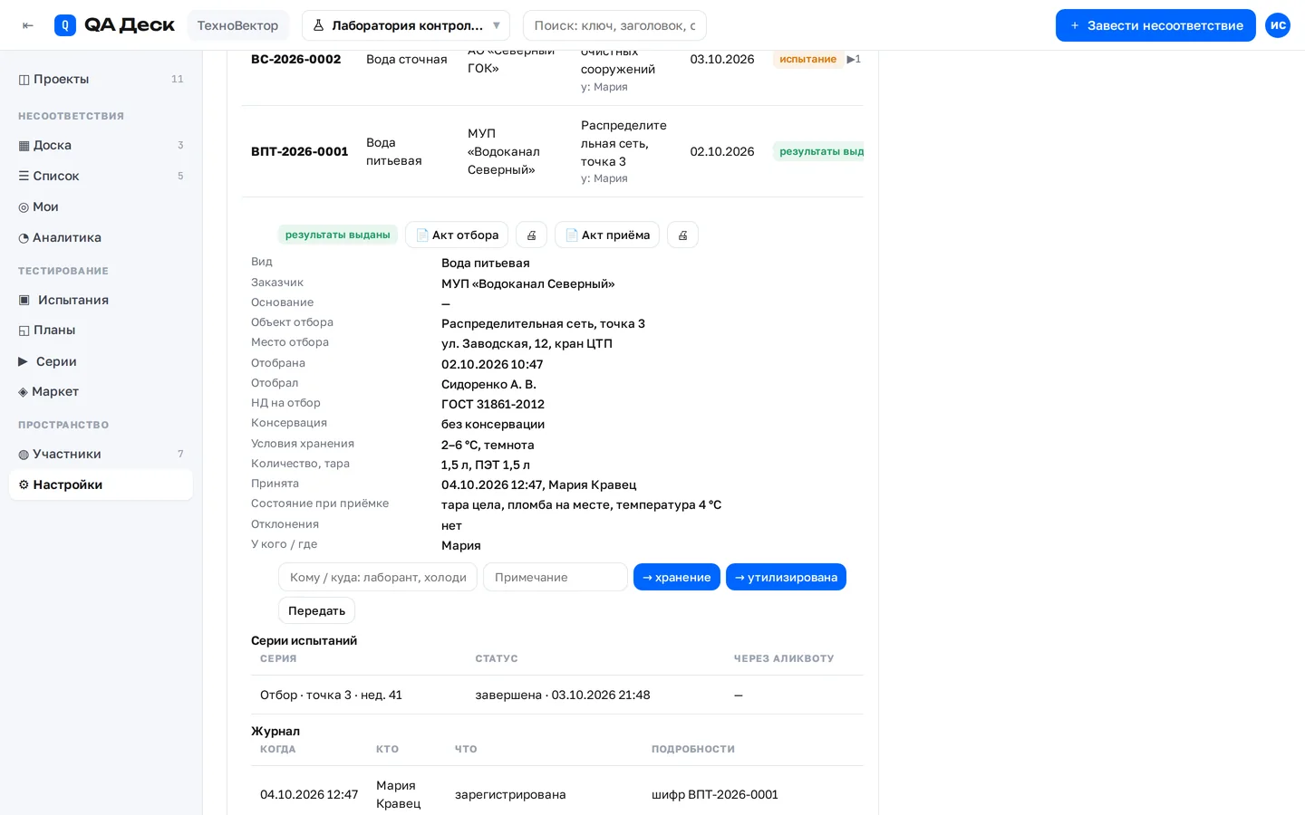Open the Акт приёма document
This screenshot has width=1305, height=815.
[x=607, y=235]
